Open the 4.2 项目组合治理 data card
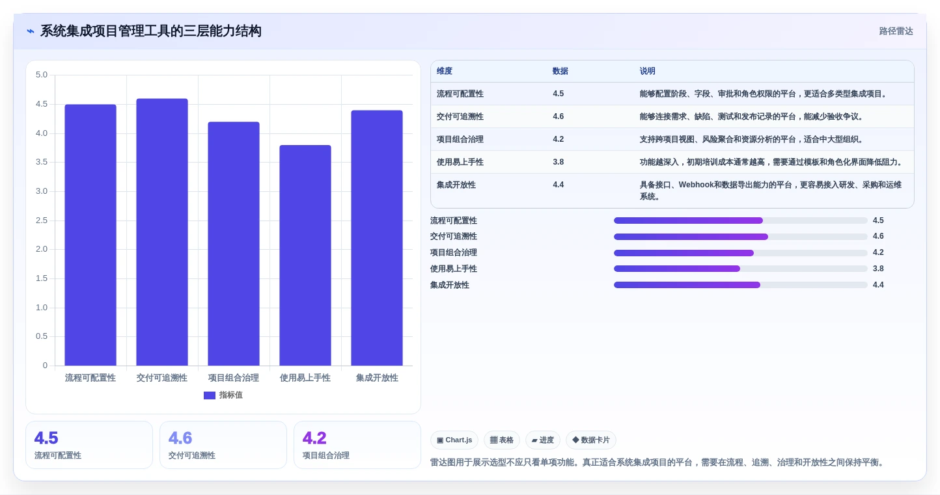 tap(357, 445)
